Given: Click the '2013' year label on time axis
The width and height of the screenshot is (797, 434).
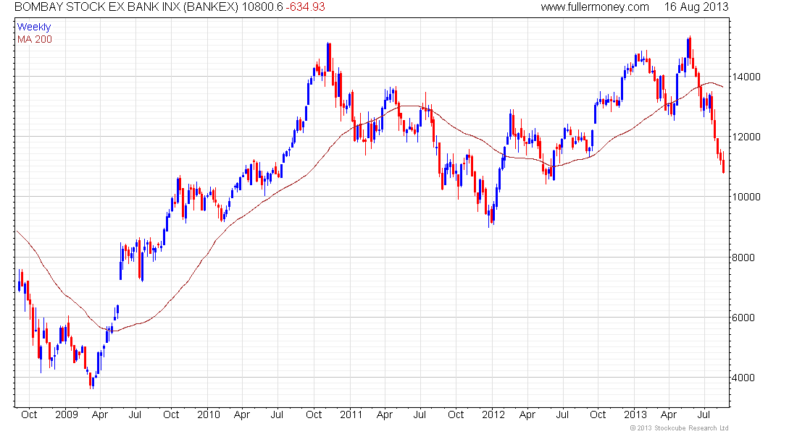Looking at the screenshot, I should 635,414.
